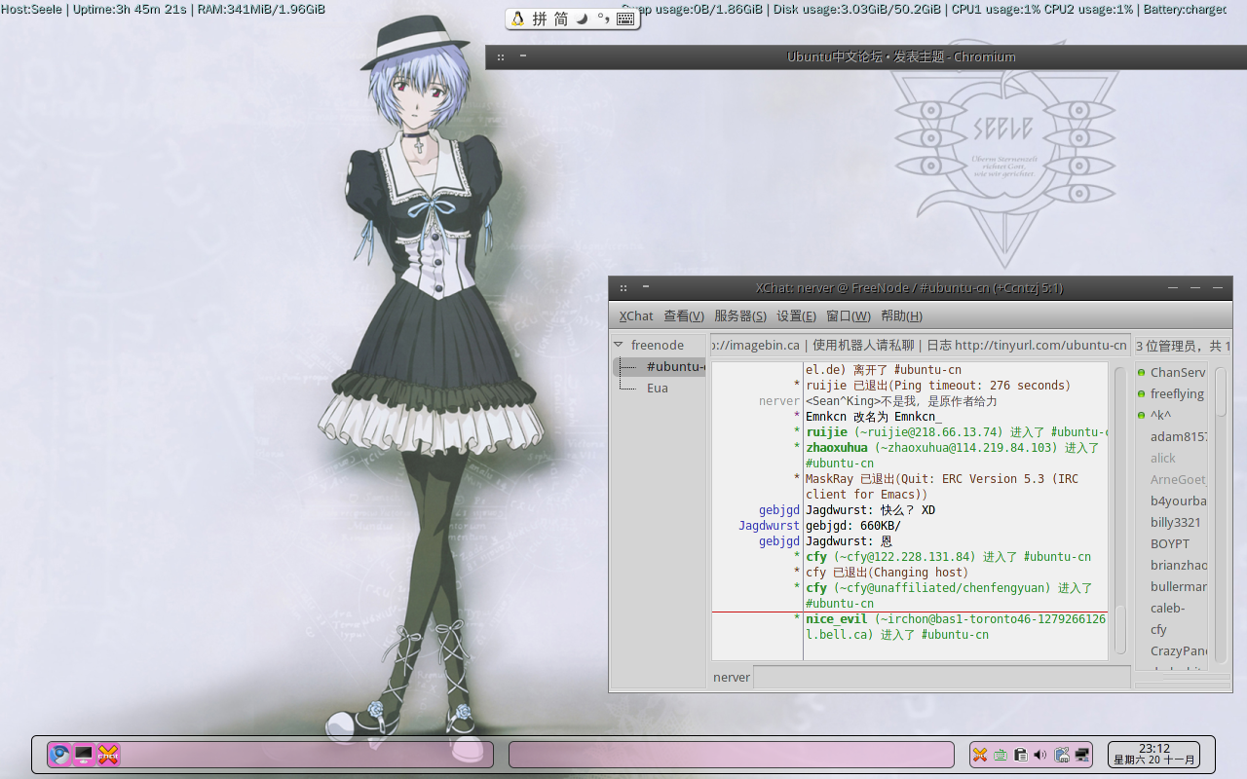Open the Chromium launcher in bottom panel
This screenshot has width=1247, height=779.
tap(60, 755)
